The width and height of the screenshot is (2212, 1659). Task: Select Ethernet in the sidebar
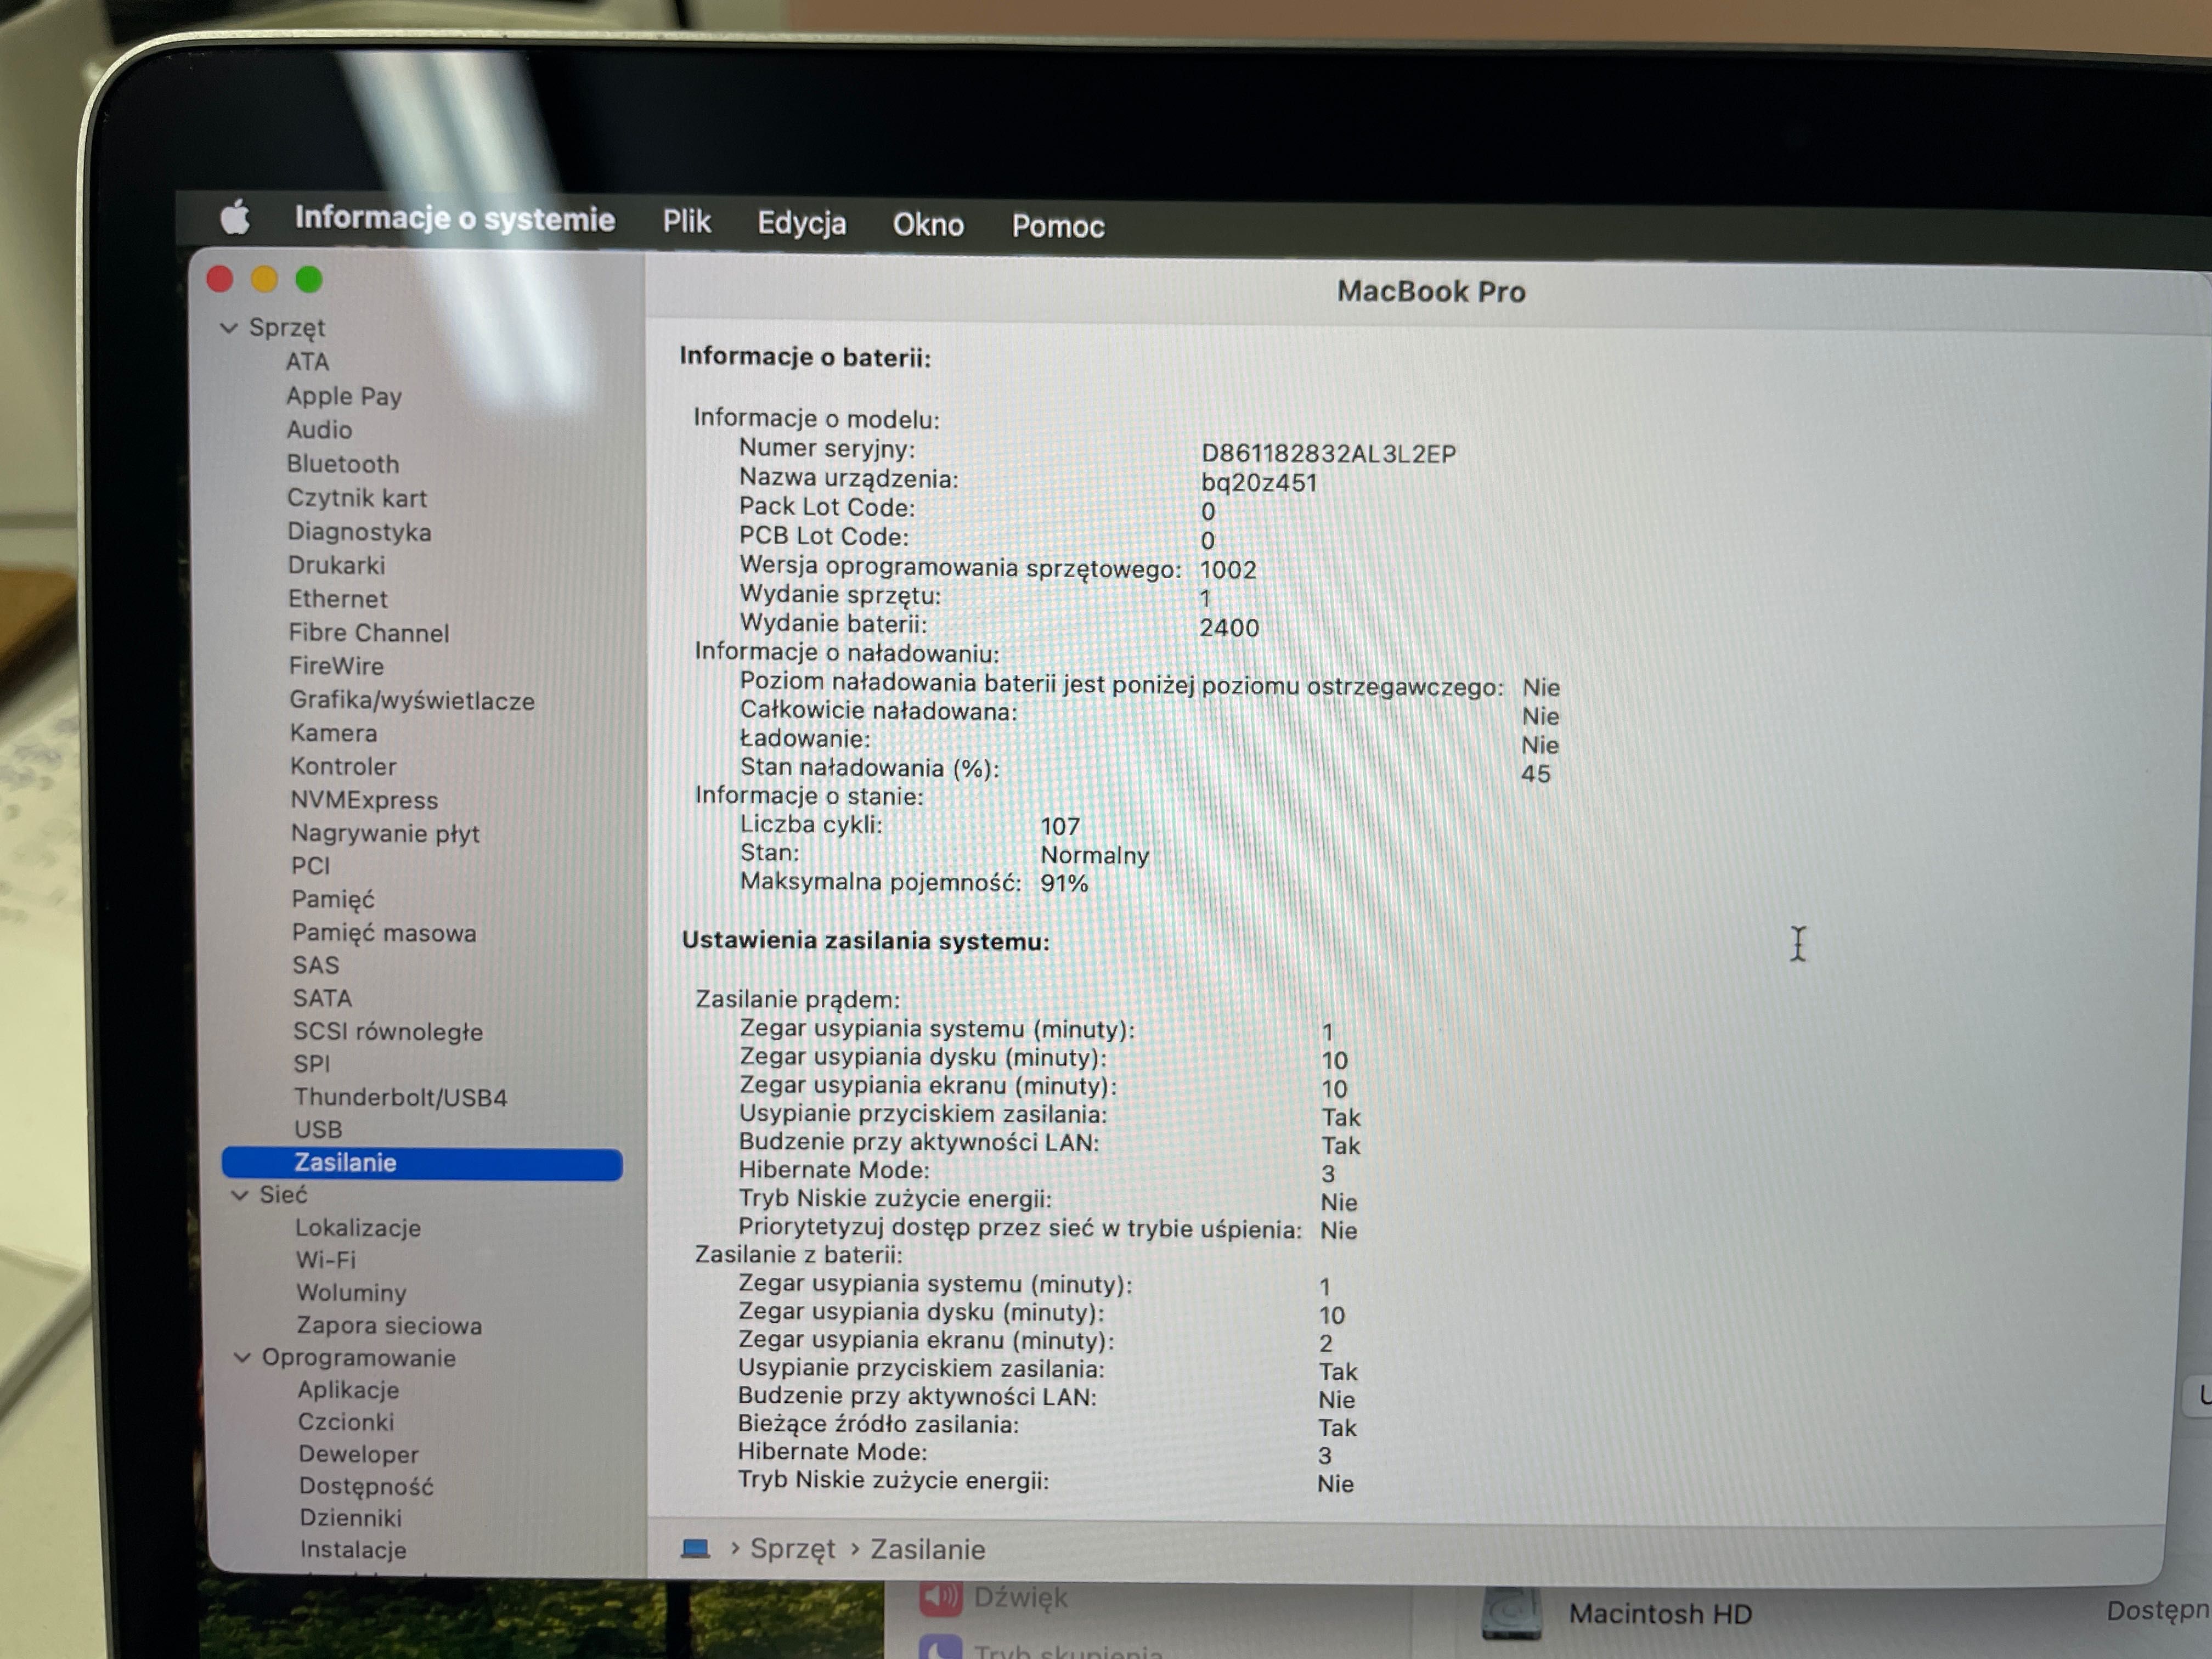[x=338, y=599]
